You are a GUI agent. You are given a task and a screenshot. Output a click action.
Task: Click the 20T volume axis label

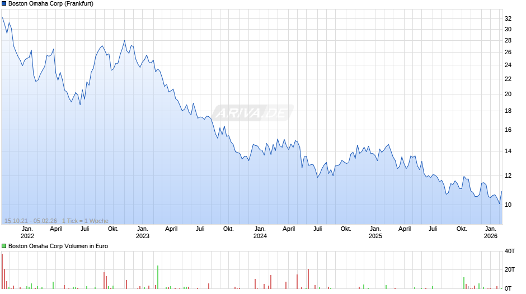(510, 269)
